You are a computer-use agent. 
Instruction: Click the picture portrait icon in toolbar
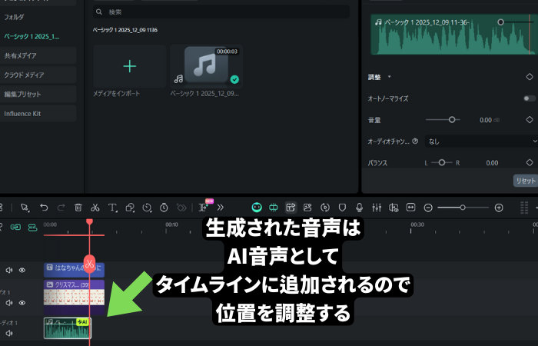point(307,208)
